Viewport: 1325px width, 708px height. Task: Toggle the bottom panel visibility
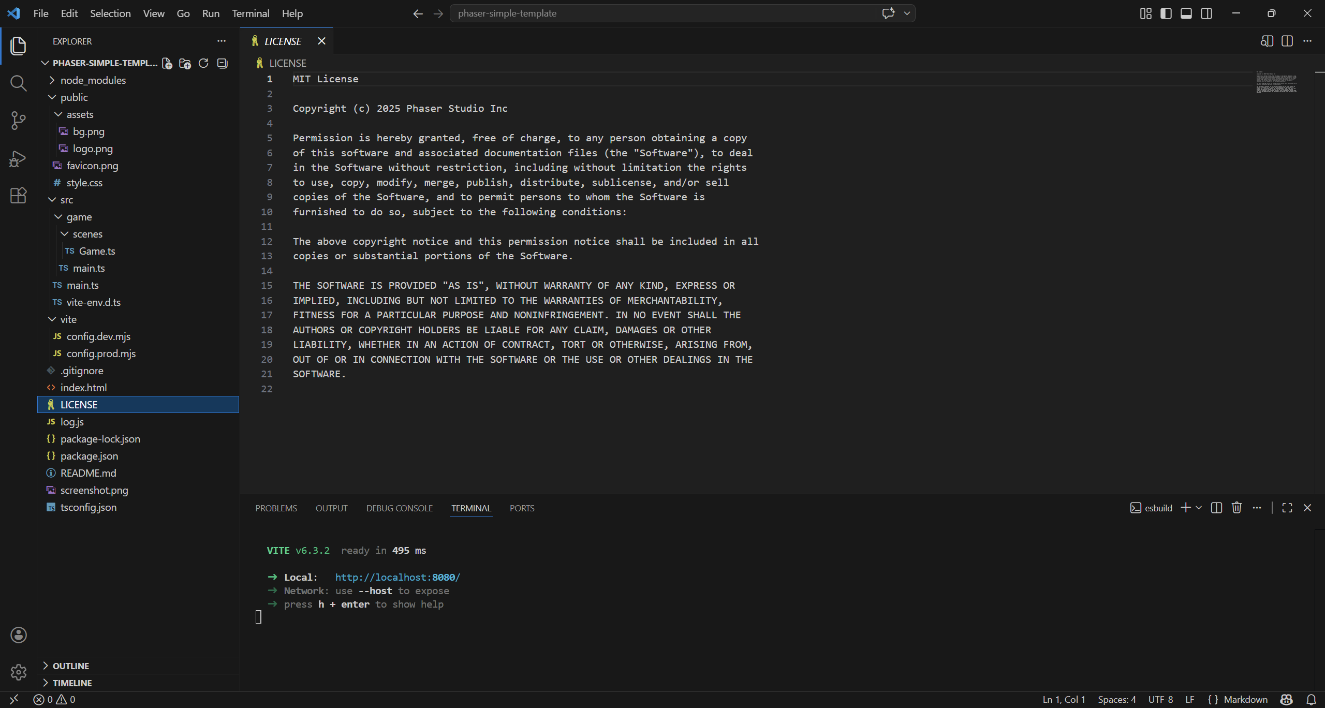pos(1186,13)
